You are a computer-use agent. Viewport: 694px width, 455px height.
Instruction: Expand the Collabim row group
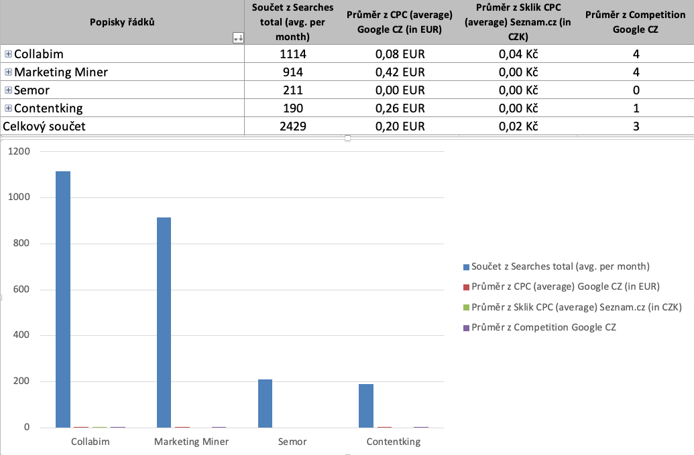tap(8, 54)
